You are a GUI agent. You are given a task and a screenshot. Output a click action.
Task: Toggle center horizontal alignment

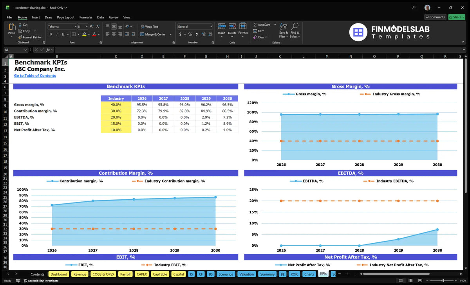(x=114, y=34)
